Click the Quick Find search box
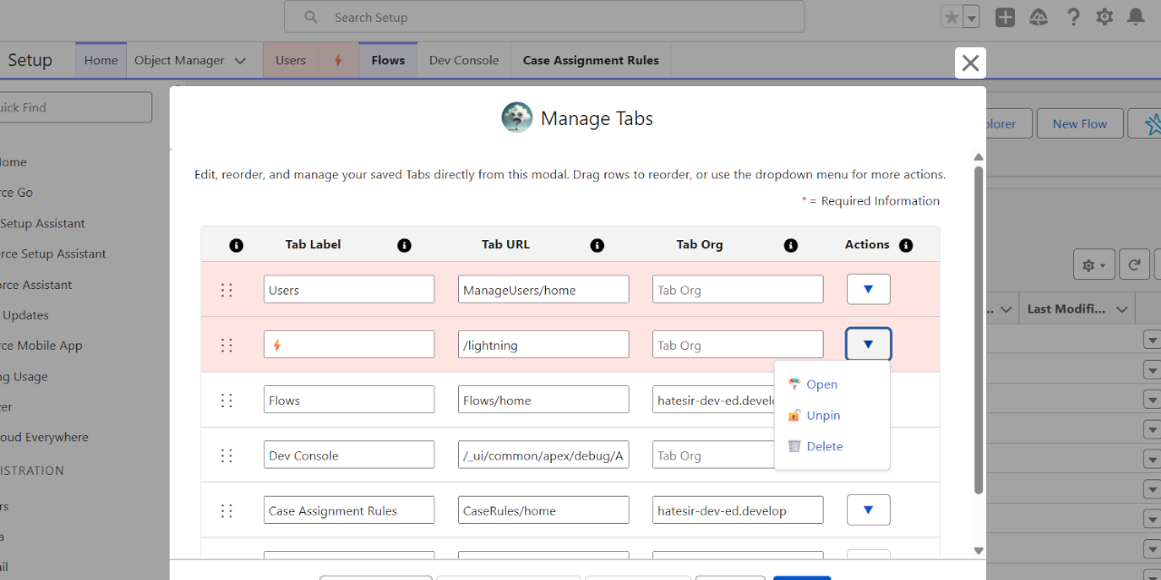The width and height of the screenshot is (1161, 580). click(75, 107)
